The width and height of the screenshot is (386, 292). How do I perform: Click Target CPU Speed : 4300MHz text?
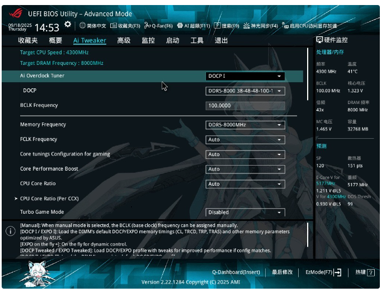(54, 53)
